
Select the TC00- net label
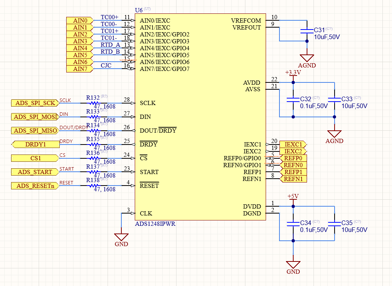coord(109,24)
